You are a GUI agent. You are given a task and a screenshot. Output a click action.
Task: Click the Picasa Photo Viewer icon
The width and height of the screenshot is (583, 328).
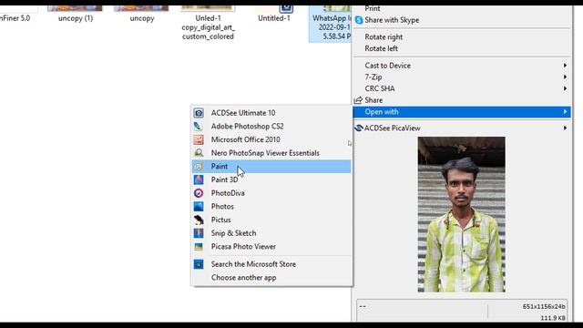click(x=199, y=247)
